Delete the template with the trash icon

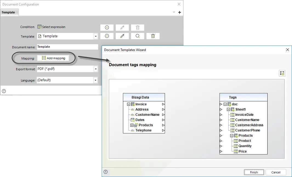pos(153,36)
